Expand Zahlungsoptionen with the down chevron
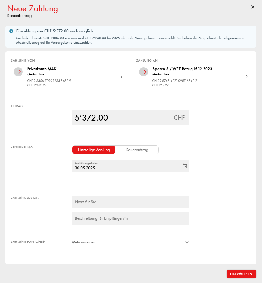 tap(187, 242)
